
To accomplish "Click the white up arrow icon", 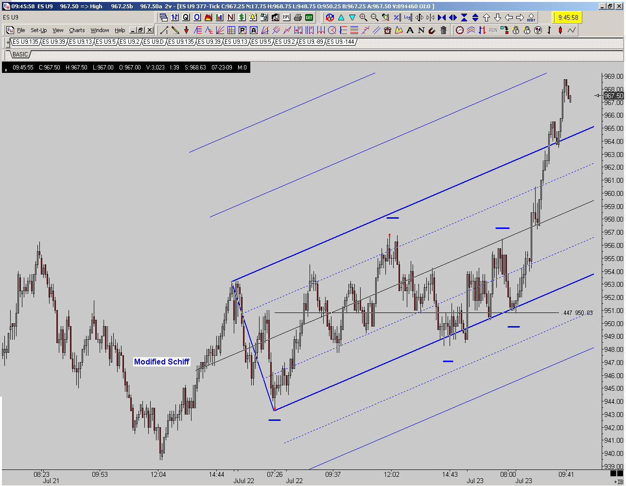I will (487, 17).
